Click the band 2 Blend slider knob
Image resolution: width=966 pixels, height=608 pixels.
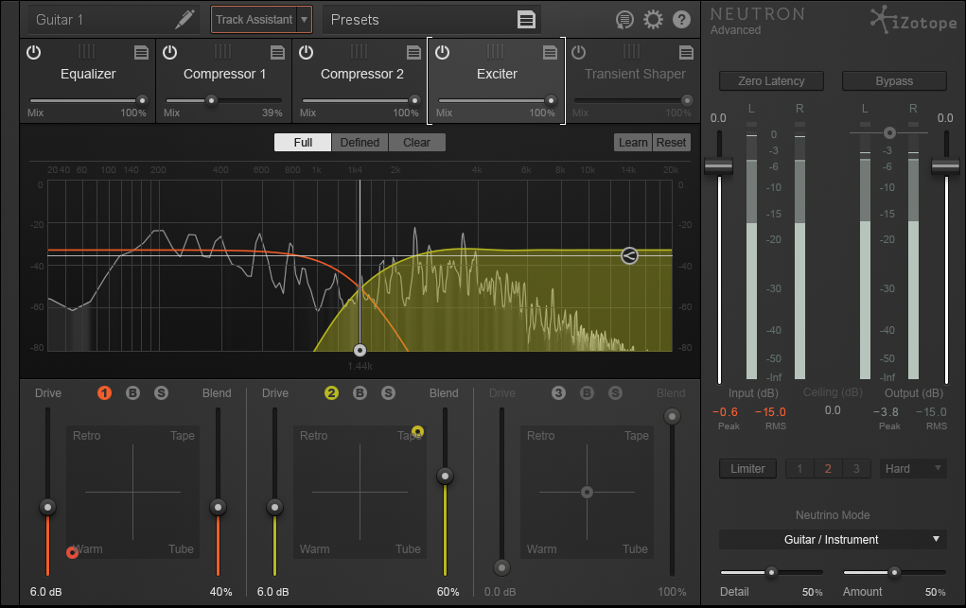tap(445, 477)
